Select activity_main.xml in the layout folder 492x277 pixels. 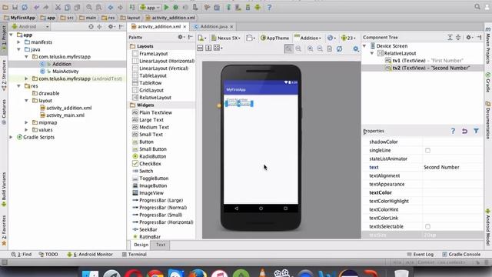pos(65,115)
